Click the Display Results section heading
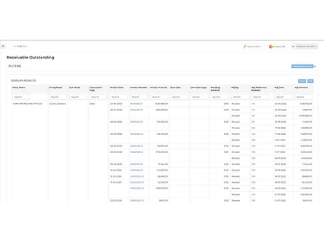324x243 pixels. 23,80
